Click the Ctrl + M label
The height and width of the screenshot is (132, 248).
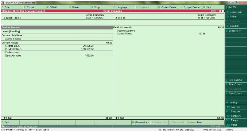(x=216, y=11)
